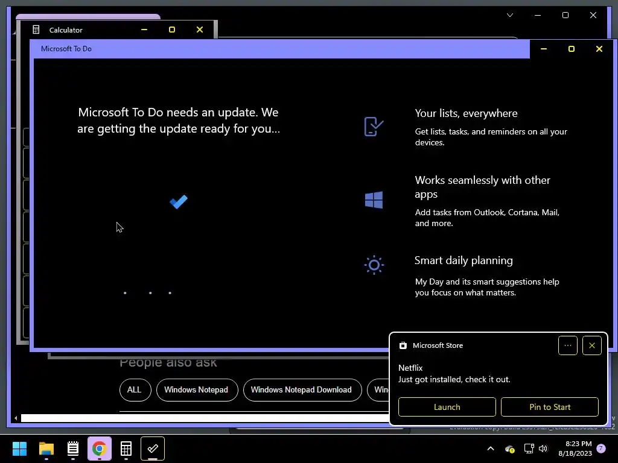Image resolution: width=618 pixels, height=463 pixels.
Task: Click the Calculator app icon in title bar
Action: point(36,30)
